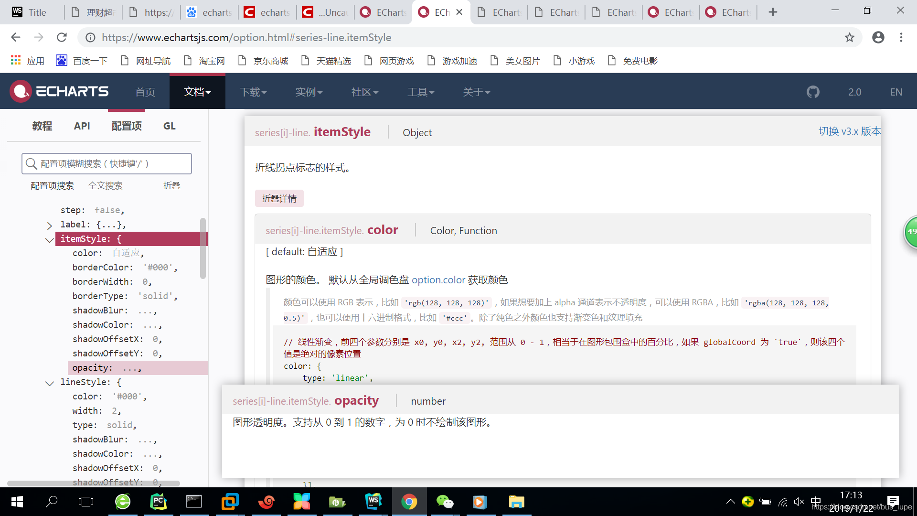Open 百度一下 bookmark
The width and height of the screenshot is (917, 516).
82,61
